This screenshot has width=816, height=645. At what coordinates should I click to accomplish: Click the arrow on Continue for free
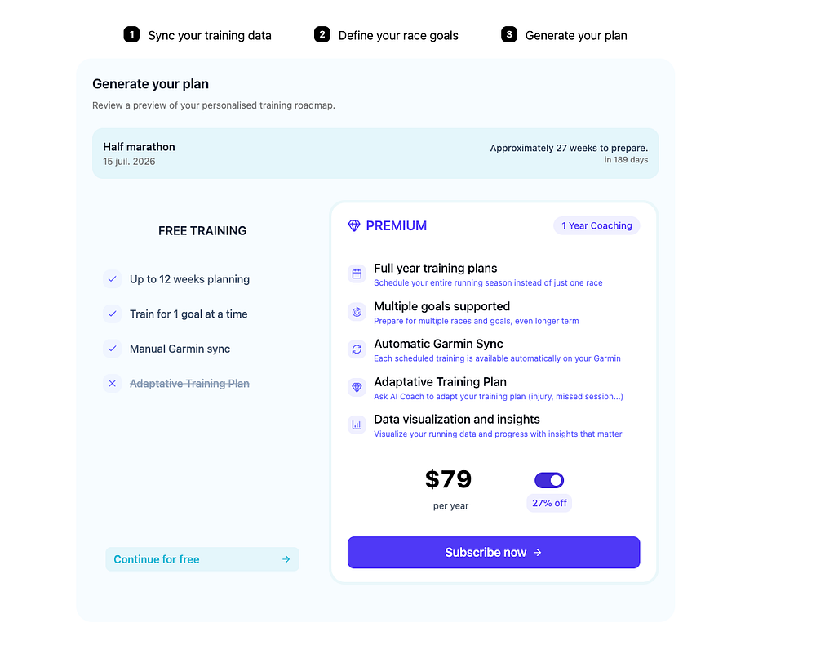coord(286,559)
